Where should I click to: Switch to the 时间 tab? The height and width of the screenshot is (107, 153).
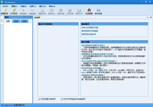point(24,21)
